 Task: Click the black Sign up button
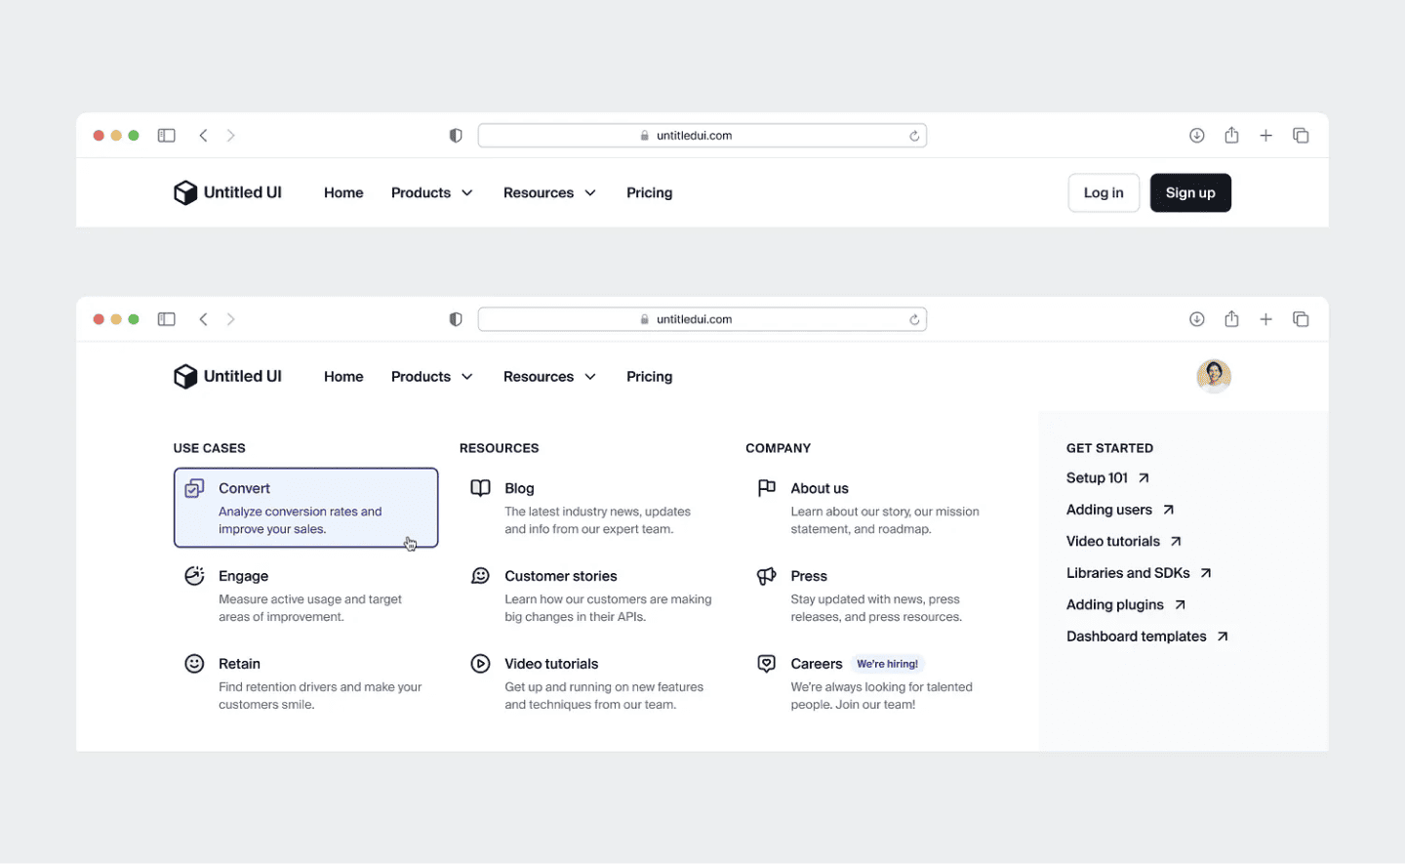coord(1189,193)
